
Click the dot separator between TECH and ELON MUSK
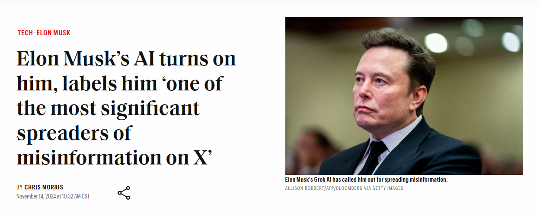[34, 33]
